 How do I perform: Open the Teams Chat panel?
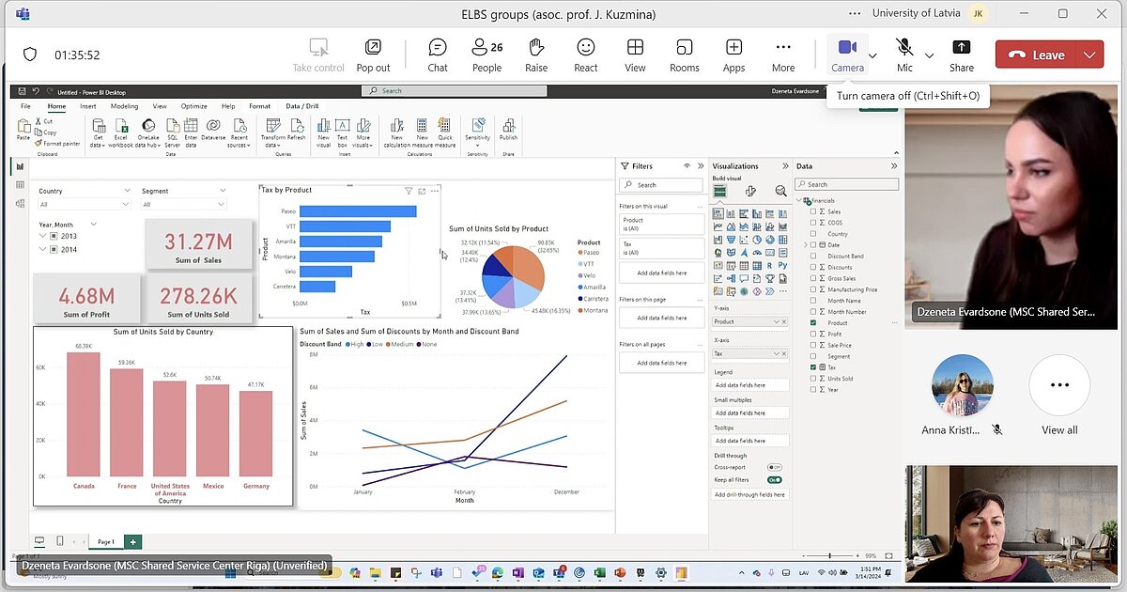point(438,55)
